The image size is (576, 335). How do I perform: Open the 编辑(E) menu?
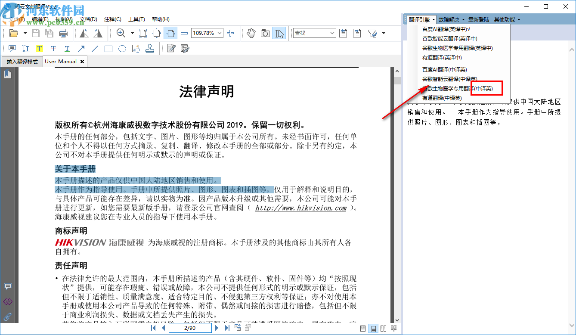(40, 19)
